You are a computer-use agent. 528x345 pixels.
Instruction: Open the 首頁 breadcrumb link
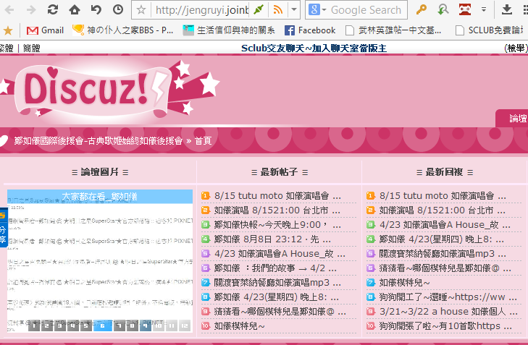point(203,140)
